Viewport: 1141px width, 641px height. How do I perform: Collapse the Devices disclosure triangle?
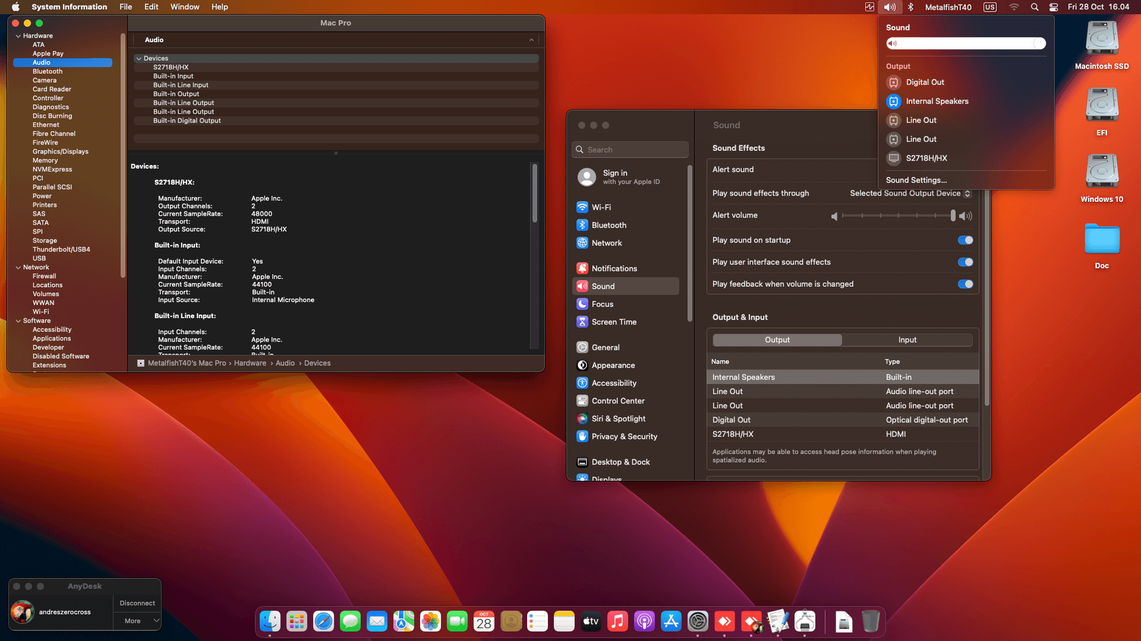pyautogui.click(x=138, y=59)
